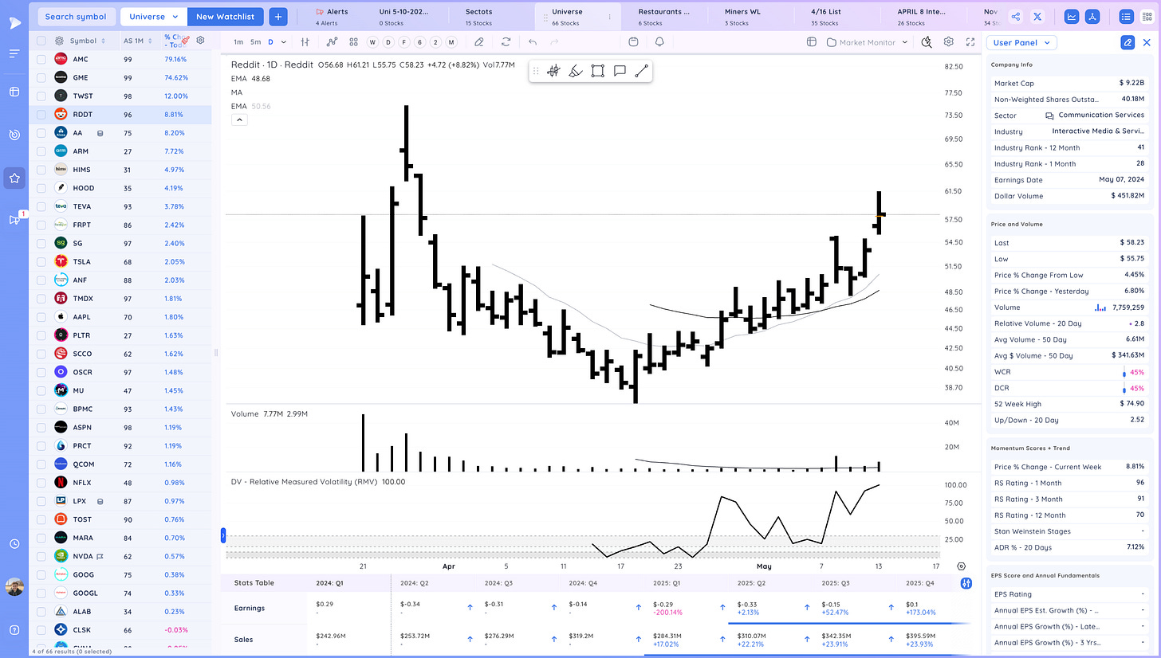
Task: Tick the checkbox for NFLX
Action: point(41,483)
